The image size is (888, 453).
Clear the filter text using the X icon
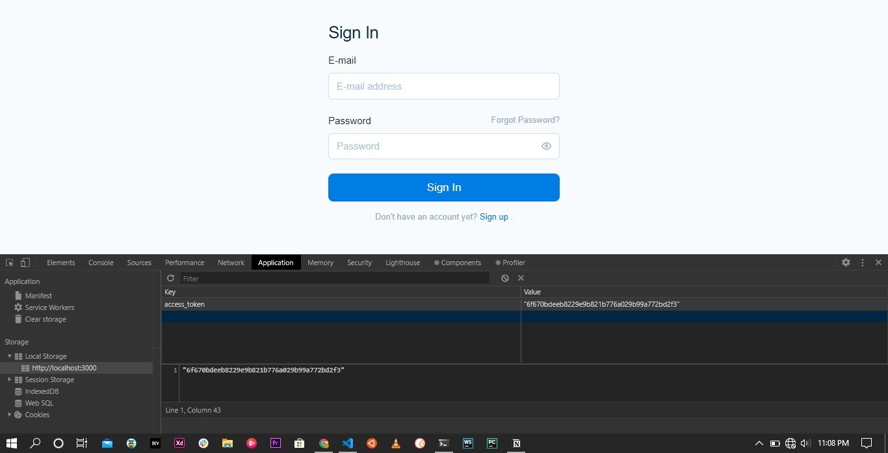520,278
